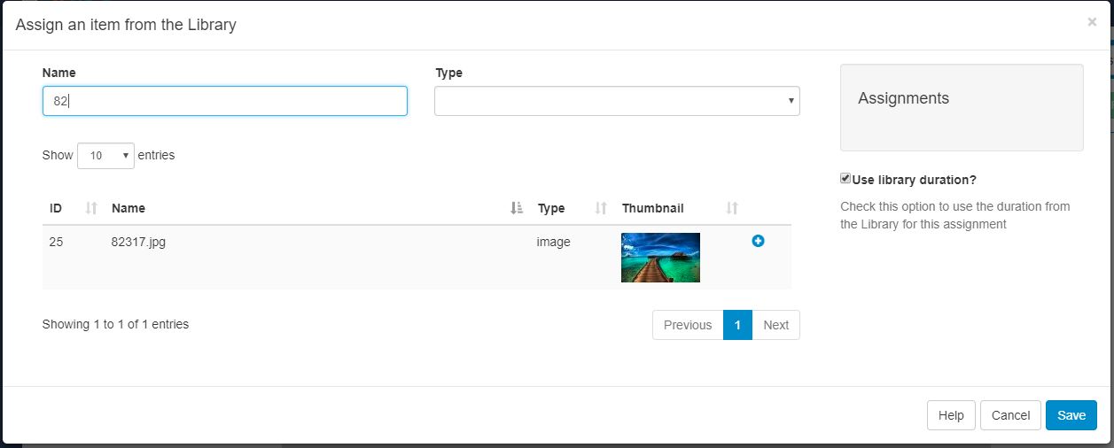Sort by Type column arrows
Screen dimensions: 1114x448
[601, 208]
